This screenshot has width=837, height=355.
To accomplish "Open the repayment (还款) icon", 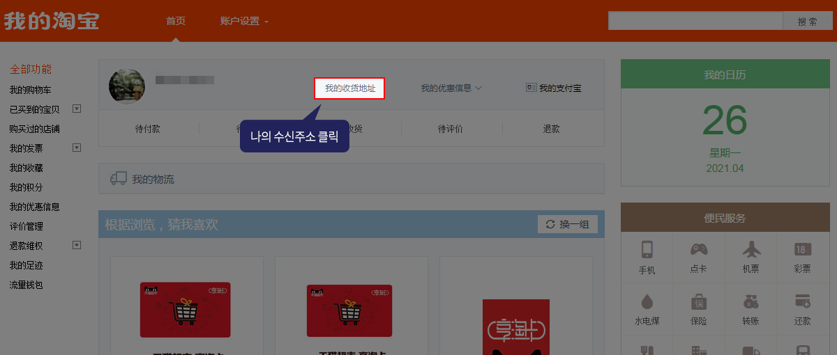I will coord(802,301).
